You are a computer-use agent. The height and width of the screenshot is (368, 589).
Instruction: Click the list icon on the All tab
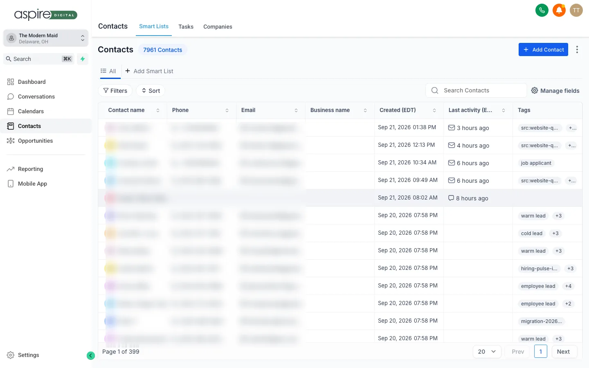point(103,71)
